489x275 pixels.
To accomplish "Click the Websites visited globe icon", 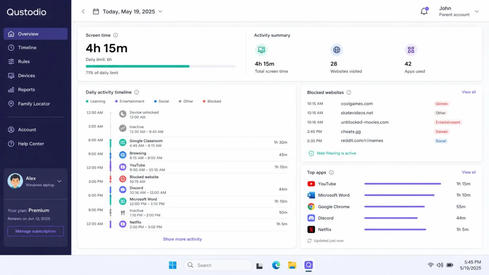I will tap(337, 50).
